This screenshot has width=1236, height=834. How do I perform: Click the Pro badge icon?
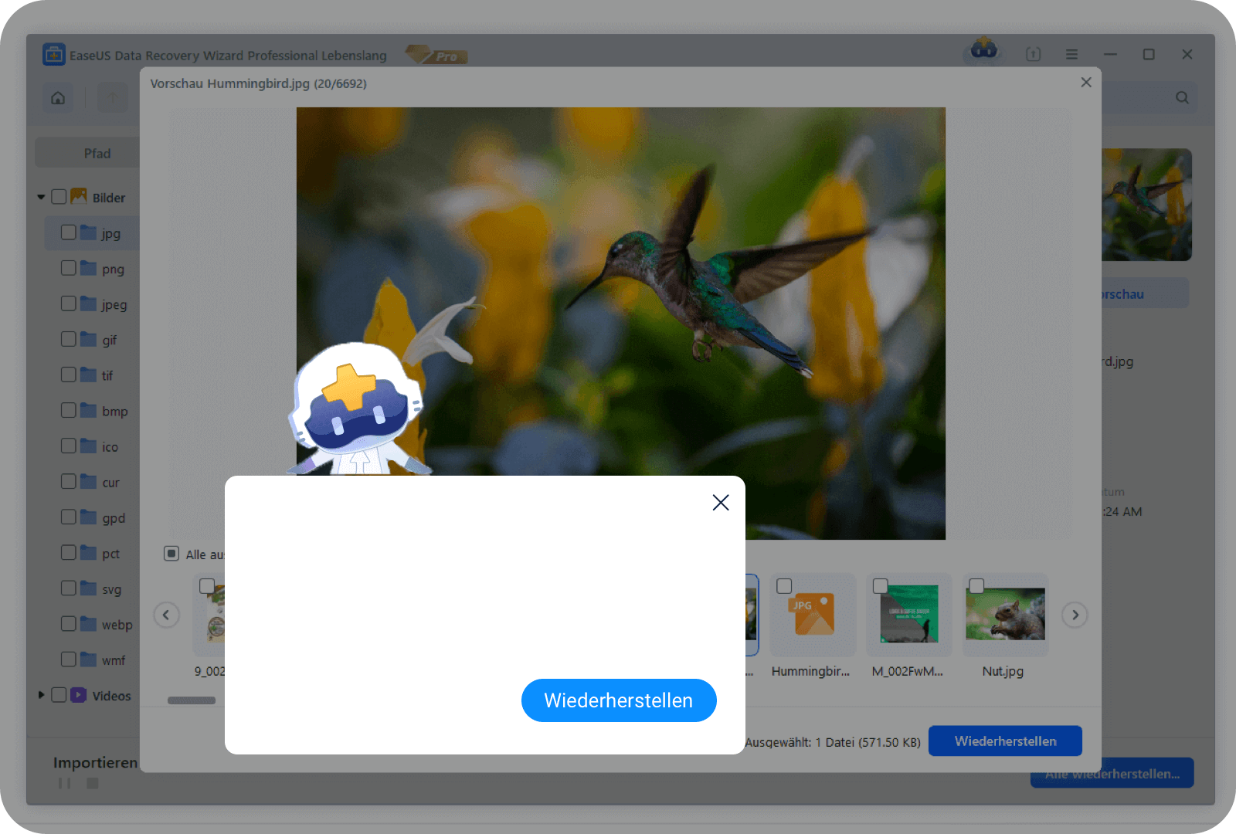click(437, 56)
